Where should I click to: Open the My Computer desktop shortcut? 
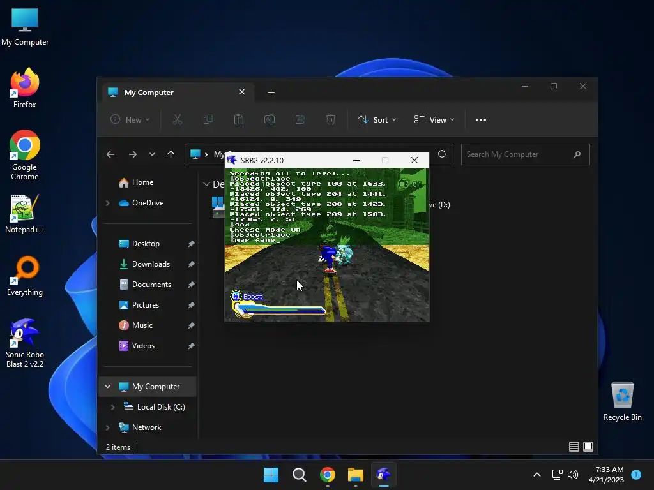[x=25, y=26]
